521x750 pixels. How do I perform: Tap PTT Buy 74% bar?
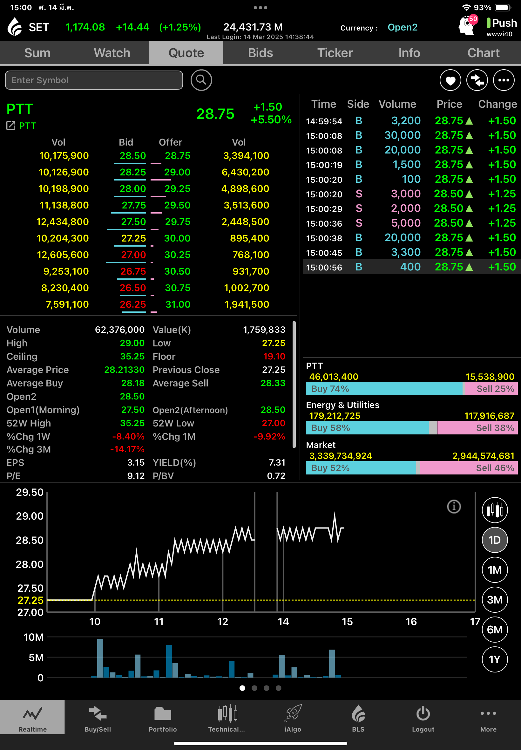[384, 389]
